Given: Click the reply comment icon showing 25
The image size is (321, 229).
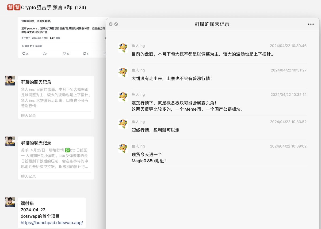Looking at the screenshot, I should click(x=24, y=54).
